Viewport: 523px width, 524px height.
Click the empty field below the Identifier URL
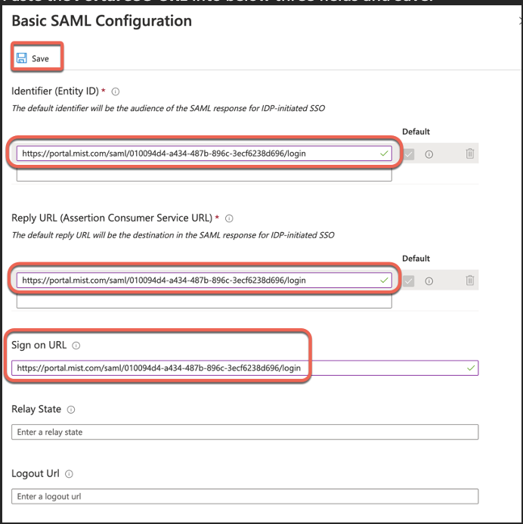tap(204, 175)
